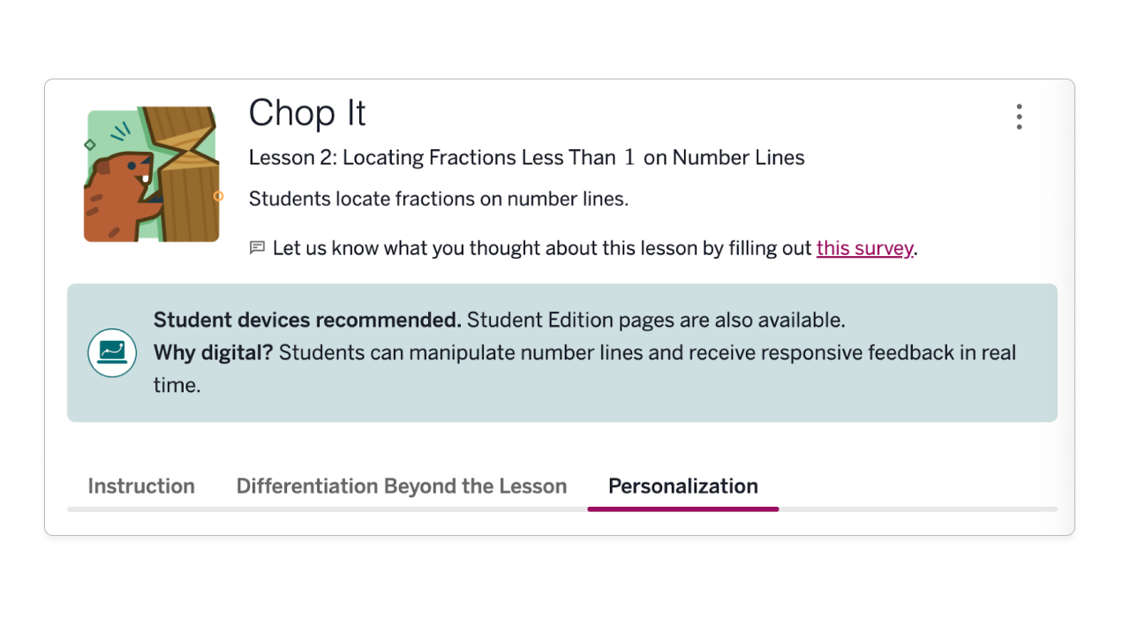Expand more options via the vertical ellipsis
Screen dimensions: 1130x618
click(1019, 116)
